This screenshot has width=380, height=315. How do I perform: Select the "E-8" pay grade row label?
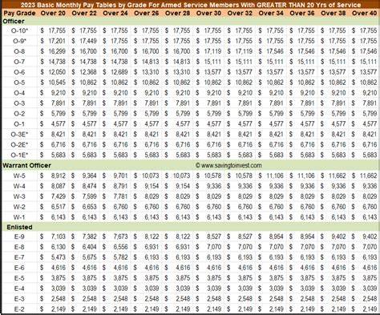19,248
